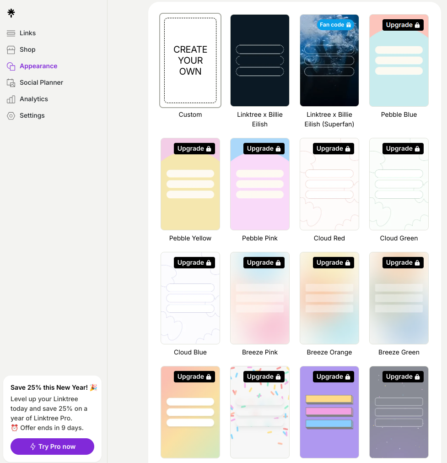Select the Breeze Orange theme thumbnail

329,298
